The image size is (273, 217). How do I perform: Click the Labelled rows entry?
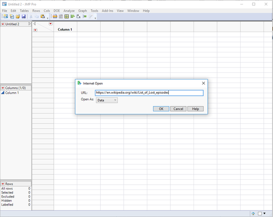[x=16, y=205]
